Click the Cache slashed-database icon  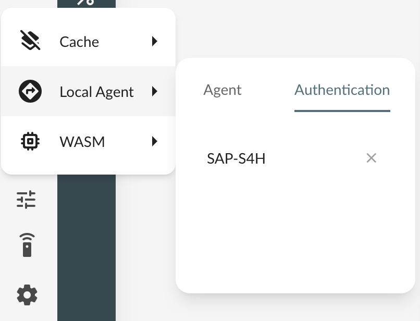point(30,41)
